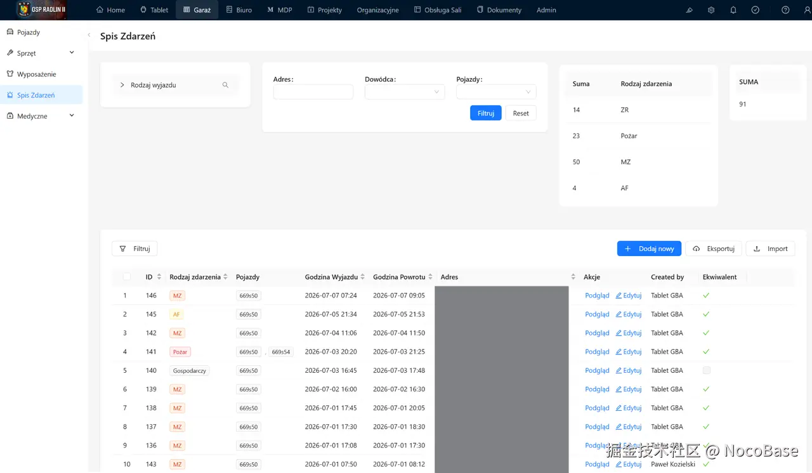Collapse the sidebar with the arrow handle
This screenshot has width=812, height=473.
pyautogui.click(x=89, y=36)
